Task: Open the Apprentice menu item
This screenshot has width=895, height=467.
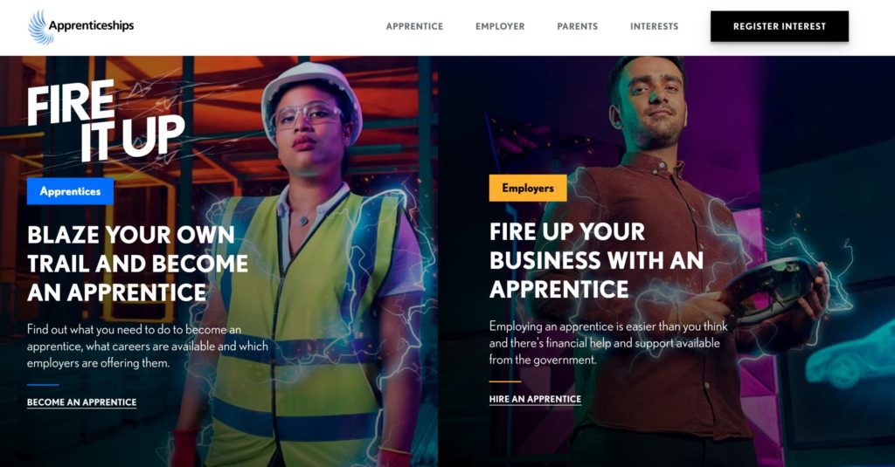Action: pos(414,26)
